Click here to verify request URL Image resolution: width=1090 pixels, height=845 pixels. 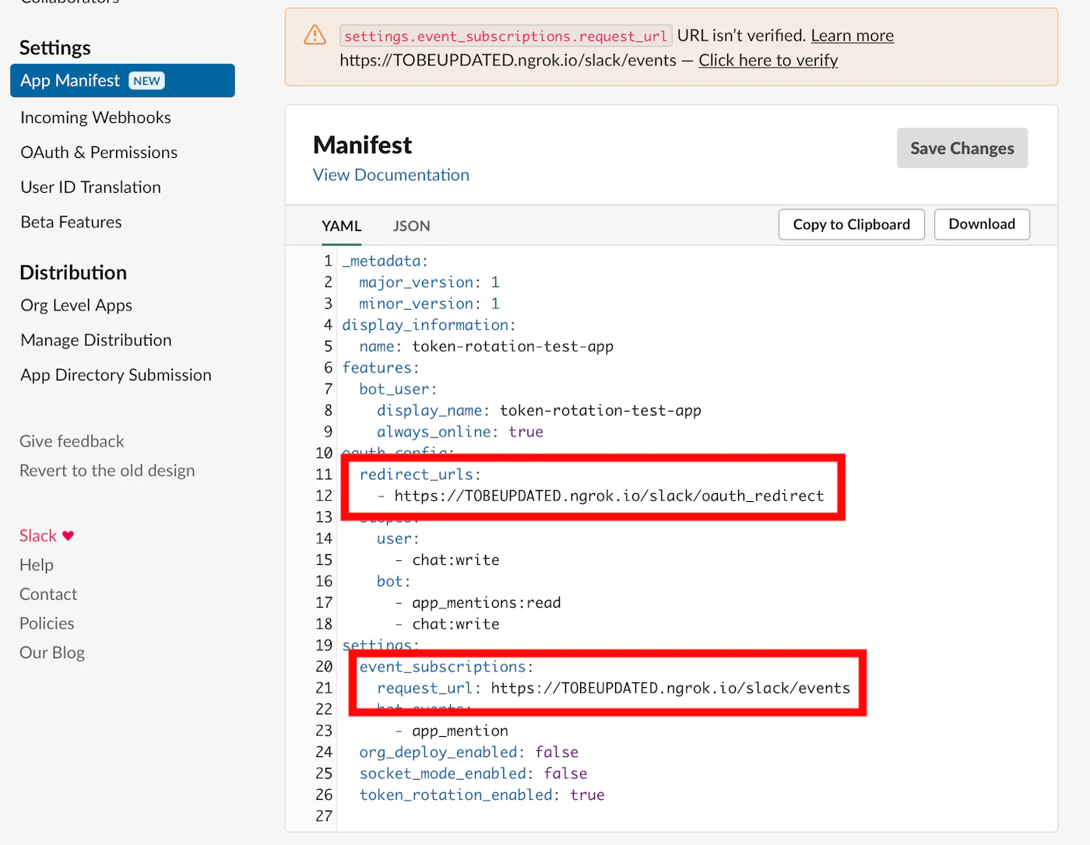[x=768, y=61]
